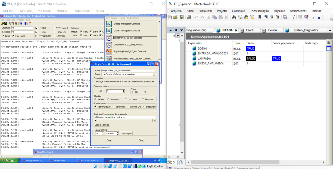Expand the editor tab list arrow

[x=329, y=30]
